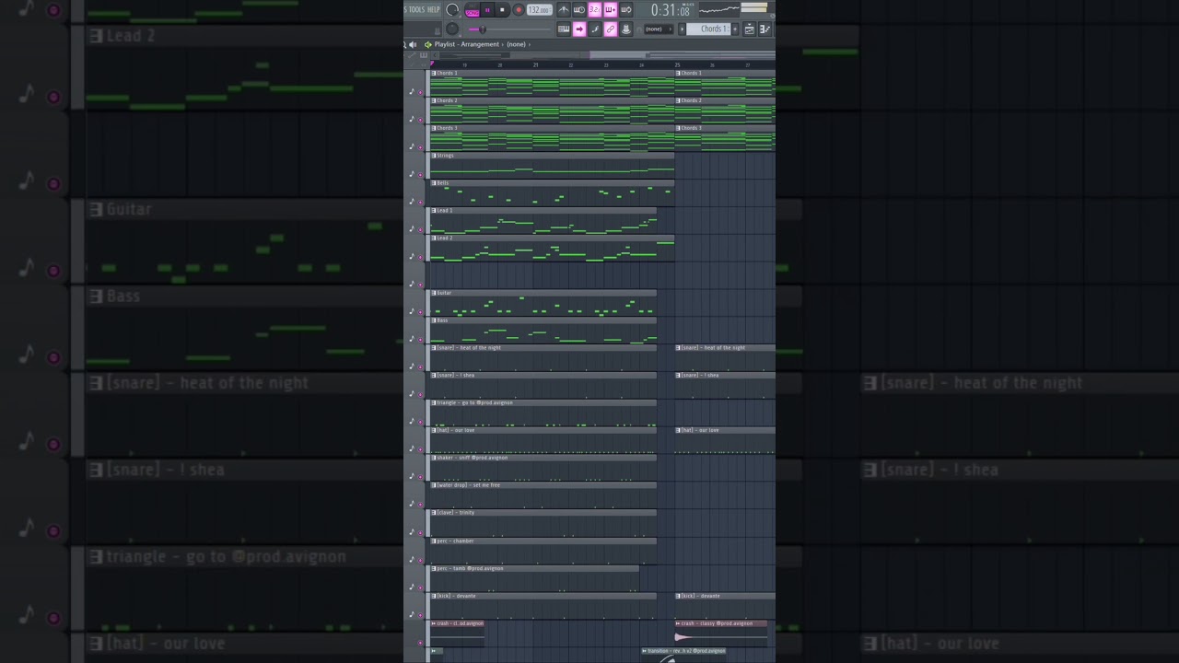The image size is (1179, 663).
Task: Click the green playlist options icon
Action: 428,44
